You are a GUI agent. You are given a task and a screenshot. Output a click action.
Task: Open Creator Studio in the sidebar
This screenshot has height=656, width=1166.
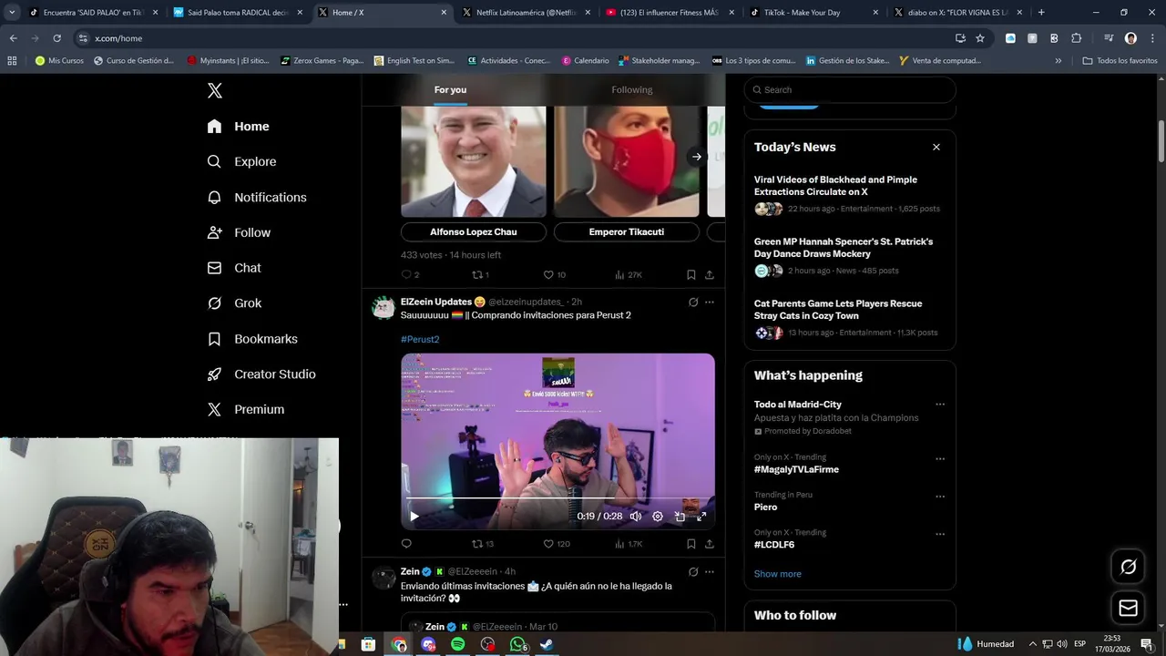(x=261, y=374)
